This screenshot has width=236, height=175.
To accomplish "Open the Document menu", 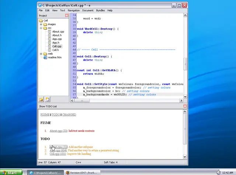I will 88,10.
